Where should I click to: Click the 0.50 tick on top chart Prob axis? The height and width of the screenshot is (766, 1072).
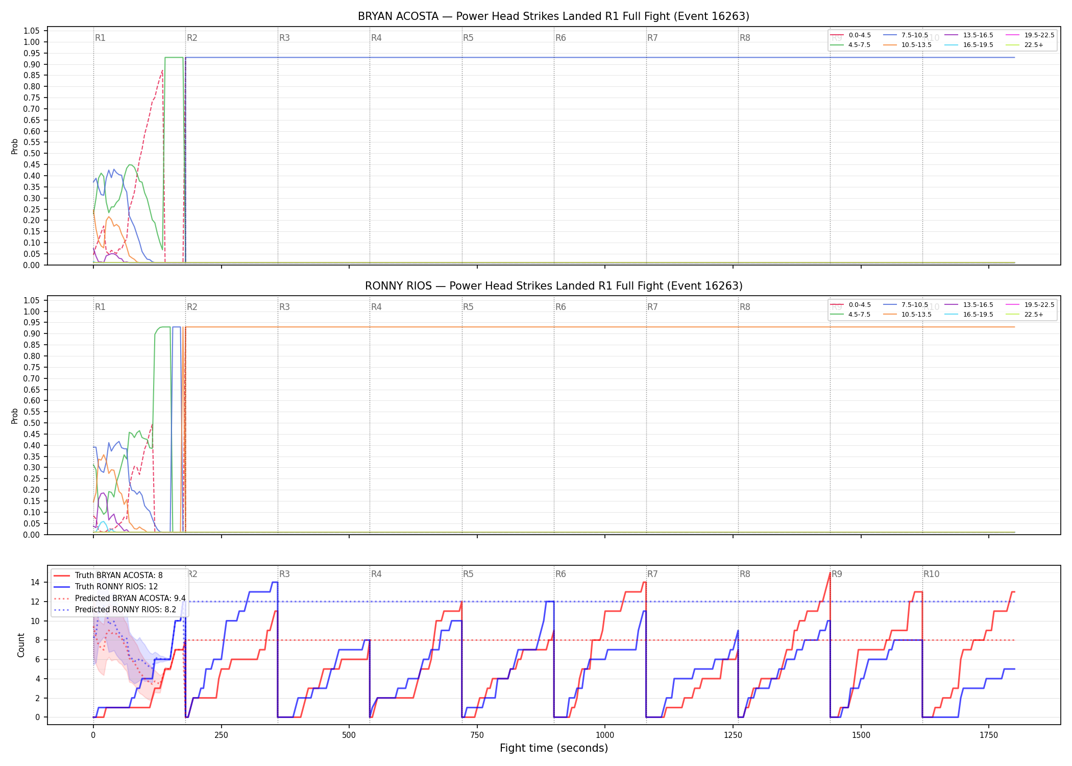point(32,153)
